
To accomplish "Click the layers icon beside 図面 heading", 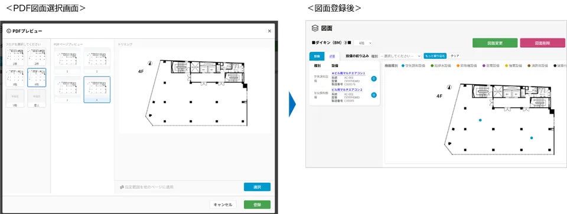I will click(315, 28).
